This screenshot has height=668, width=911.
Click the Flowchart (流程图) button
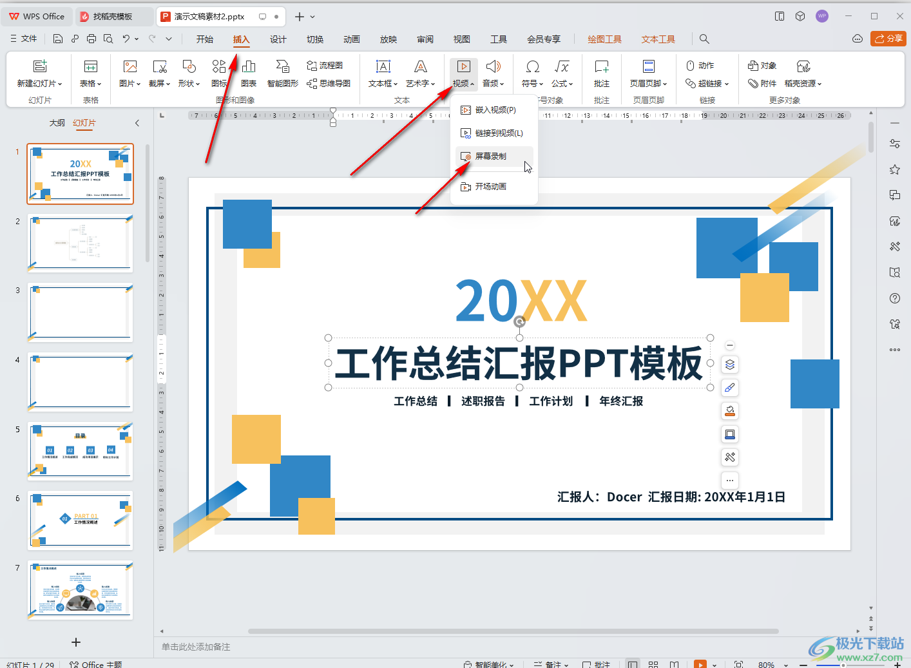325,66
